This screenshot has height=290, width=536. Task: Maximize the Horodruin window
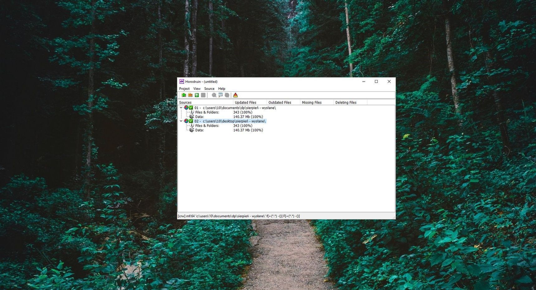(376, 82)
